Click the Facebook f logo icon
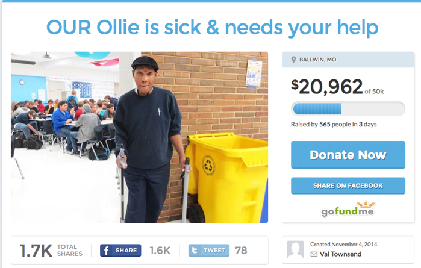Screen dimensions: 421x268 [x=107, y=251]
